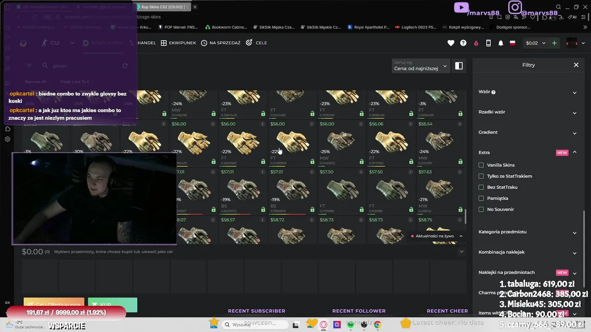The height and width of the screenshot is (332, 591).
Task: Enable the Vanilla Skins filter
Action: click(x=481, y=165)
